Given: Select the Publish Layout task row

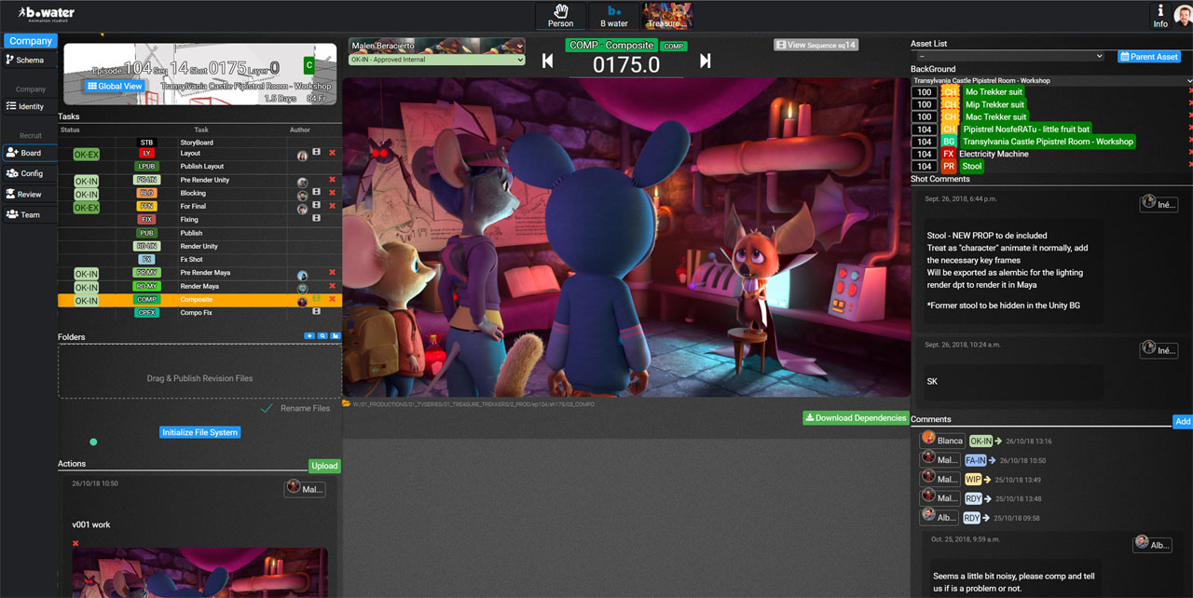Looking at the screenshot, I should 199,167.
